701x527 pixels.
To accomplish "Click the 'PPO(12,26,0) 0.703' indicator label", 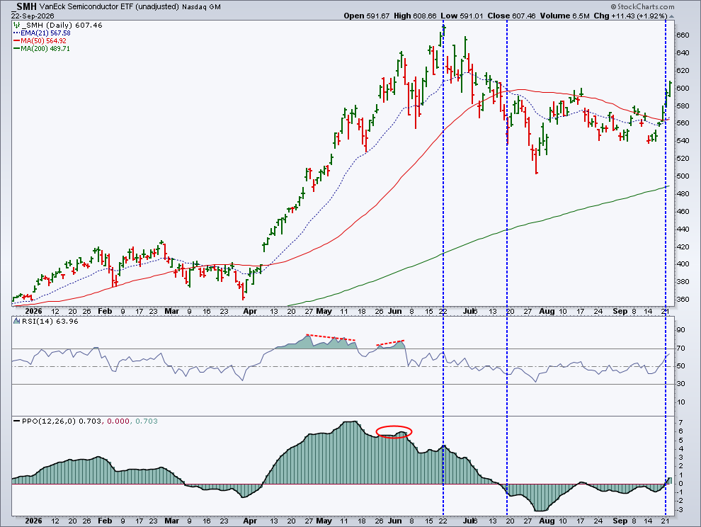I will click(62, 421).
